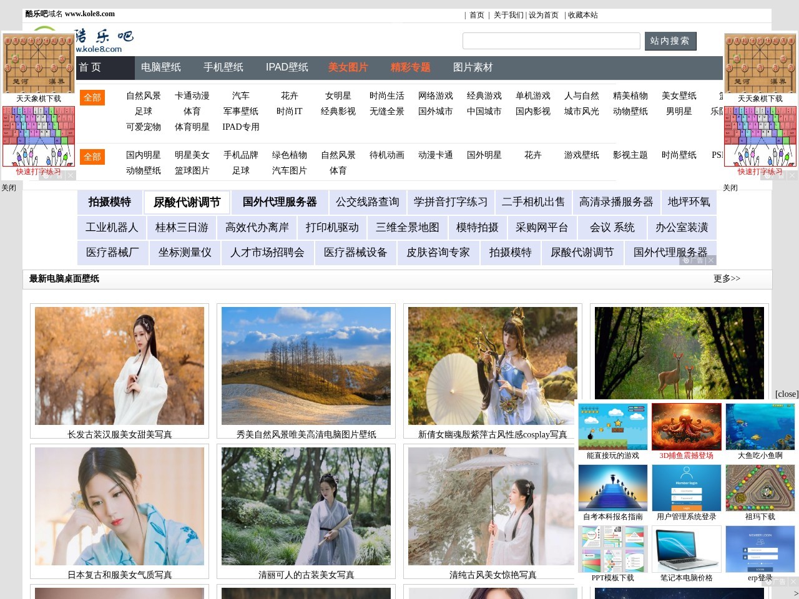Dismiss the bottom-right popup via [close]
This screenshot has width=799, height=599.
coord(786,394)
